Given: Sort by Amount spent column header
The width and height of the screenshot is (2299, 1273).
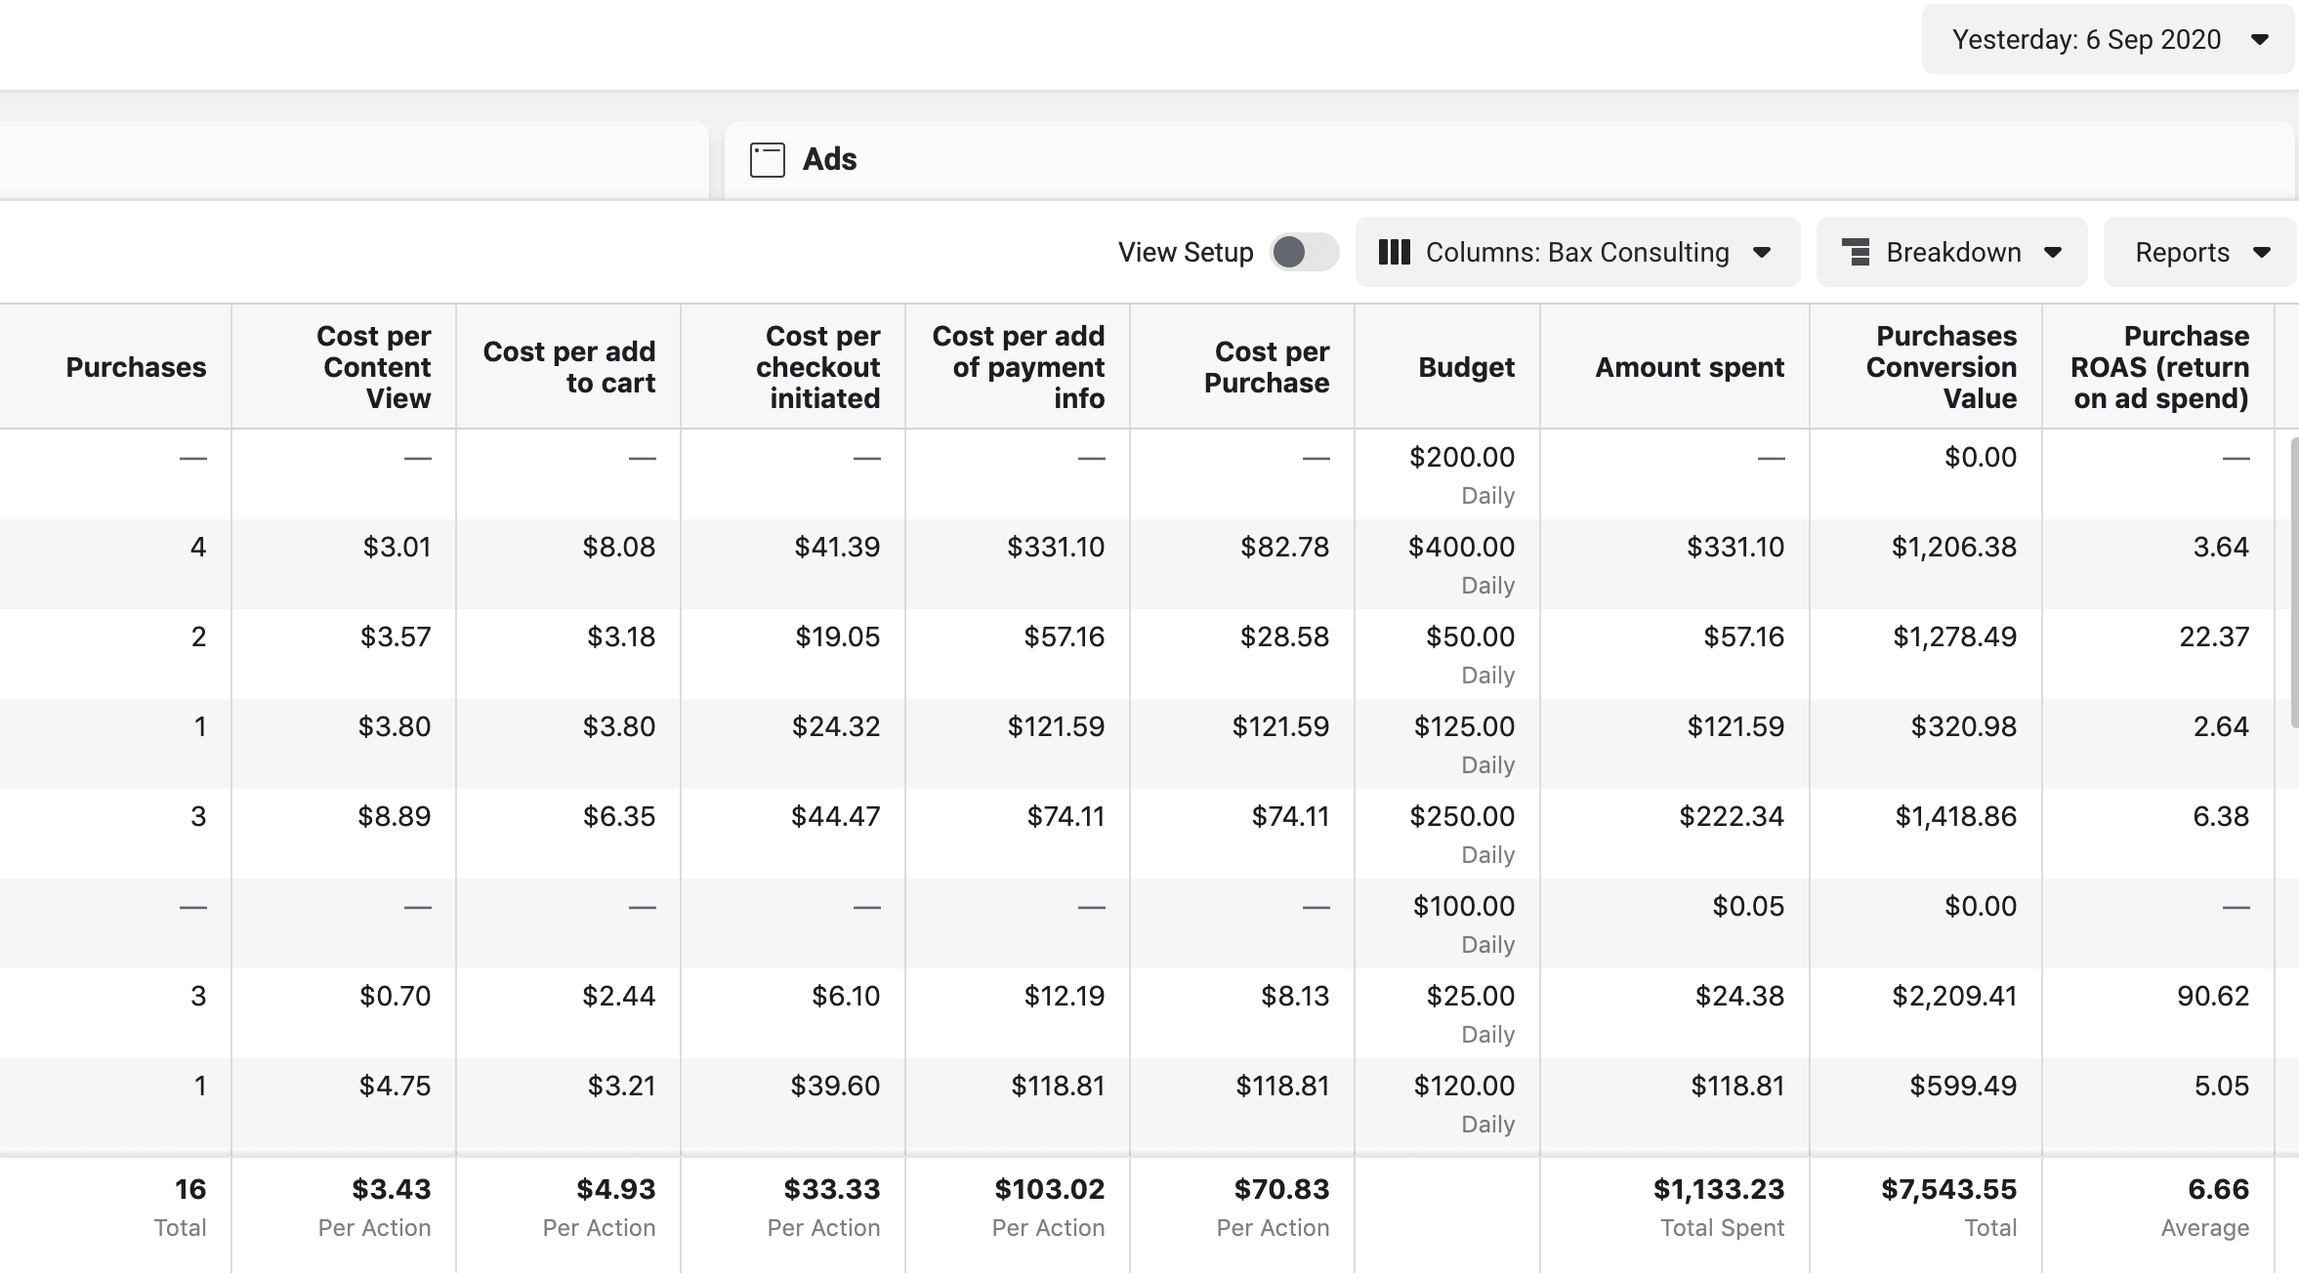Looking at the screenshot, I should point(1690,367).
